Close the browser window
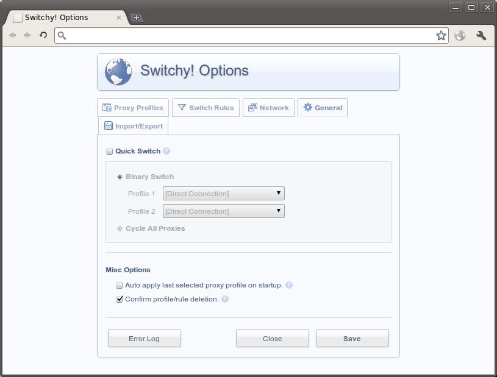Image resolution: width=497 pixels, height=377 pixels. (x=487, y=7)
